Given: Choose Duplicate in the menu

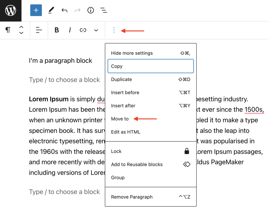Looking at the screenshot, I should pyautogui.click(x=121, y=79).
